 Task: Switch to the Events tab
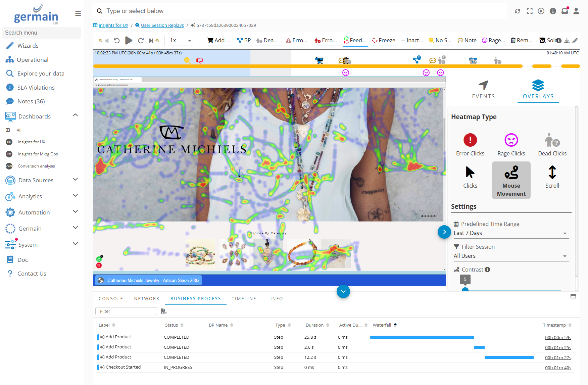pyautogui.click(x=483, y=90)
